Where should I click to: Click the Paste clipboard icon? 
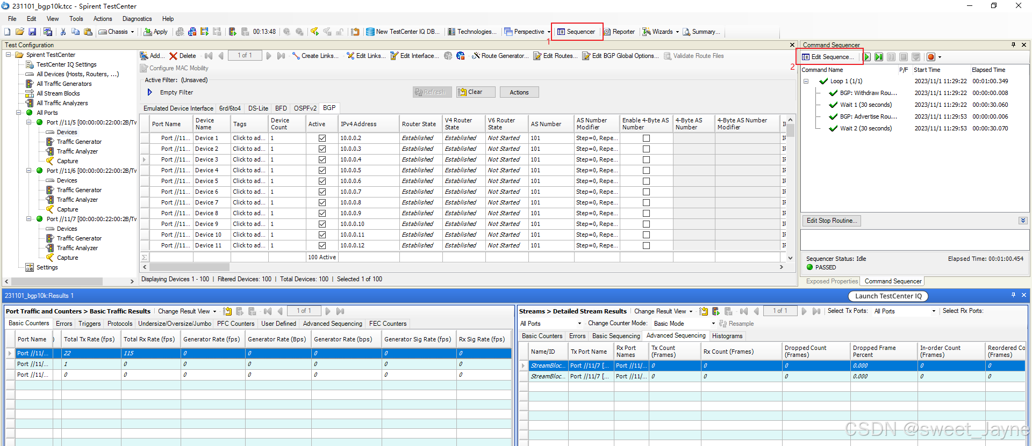click(88, 32)
